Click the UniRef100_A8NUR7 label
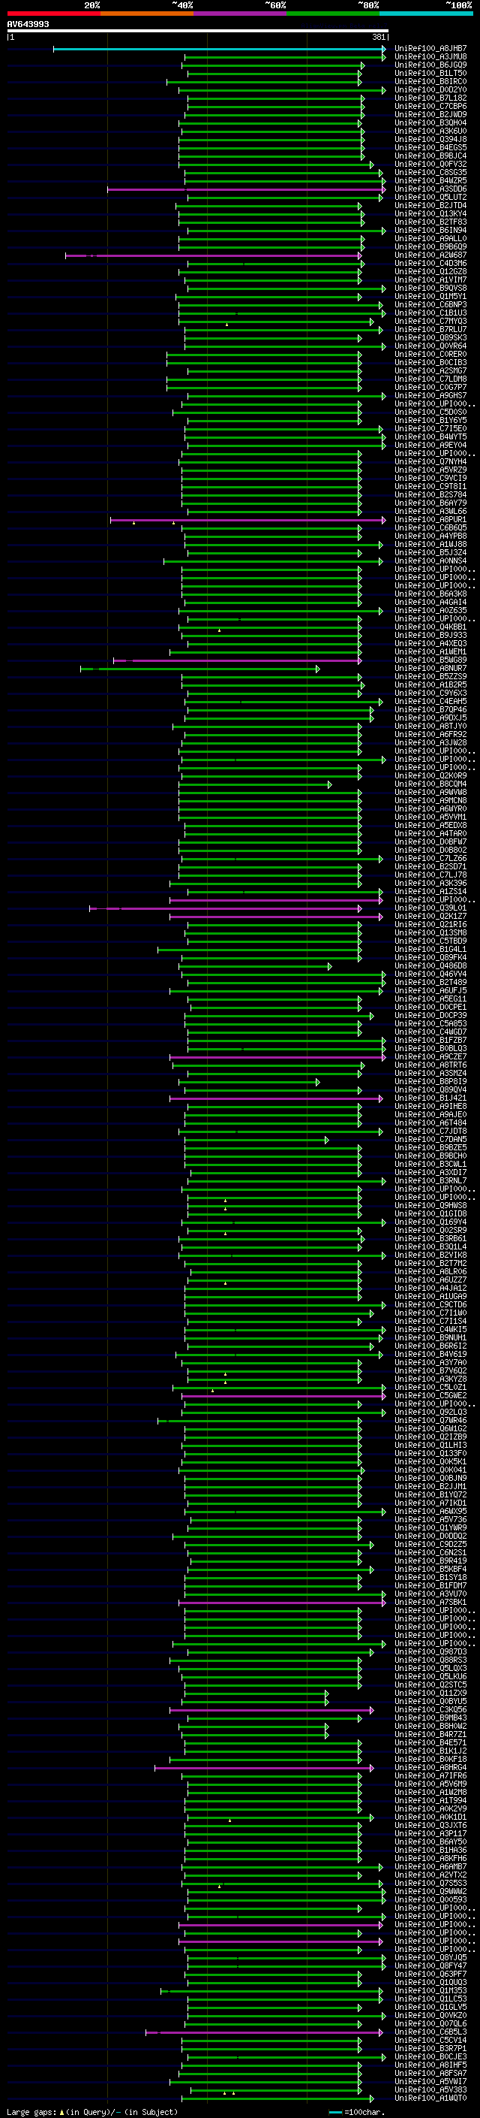The width and height of the screenshot is (480, 2118). (430, 669)
